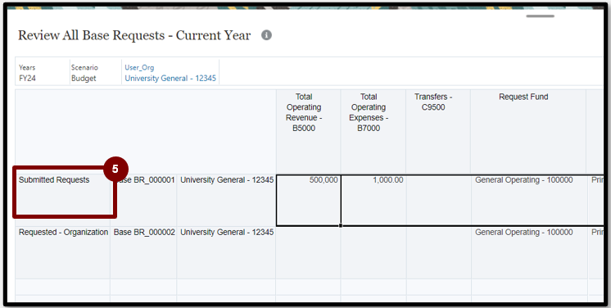This screenshot has width=611, height=308.
Task: Click General Operating - 100000 in BR_000001 row
Action: pos(529,200)
